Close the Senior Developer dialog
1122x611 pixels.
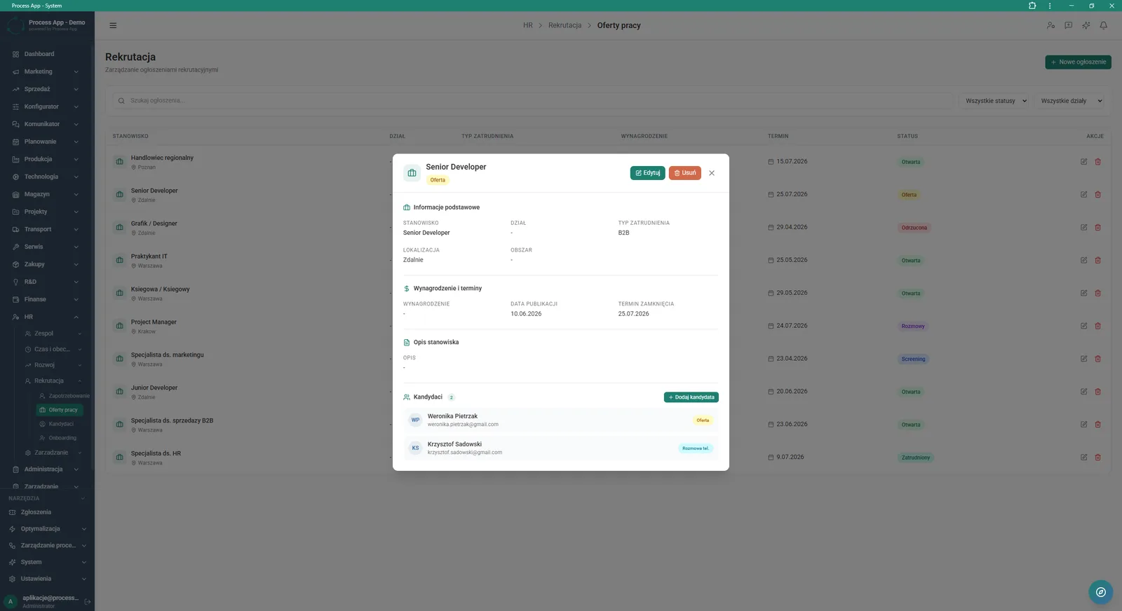coord(712,173)
